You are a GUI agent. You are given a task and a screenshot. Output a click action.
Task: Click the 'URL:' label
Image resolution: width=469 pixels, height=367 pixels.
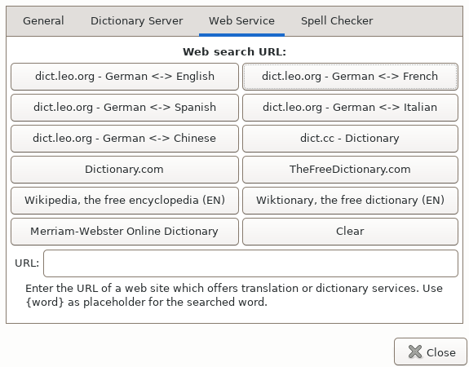[27, 263]
